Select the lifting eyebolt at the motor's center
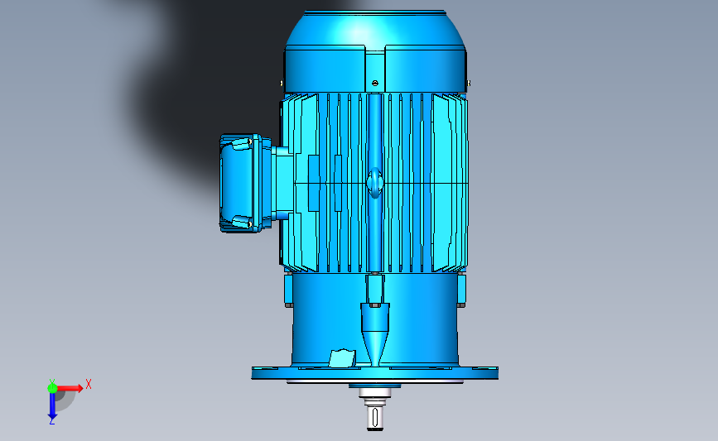Image resolution: width=718 pixels, height=441 pixels. pyautogui.click(x=375, y=183)
